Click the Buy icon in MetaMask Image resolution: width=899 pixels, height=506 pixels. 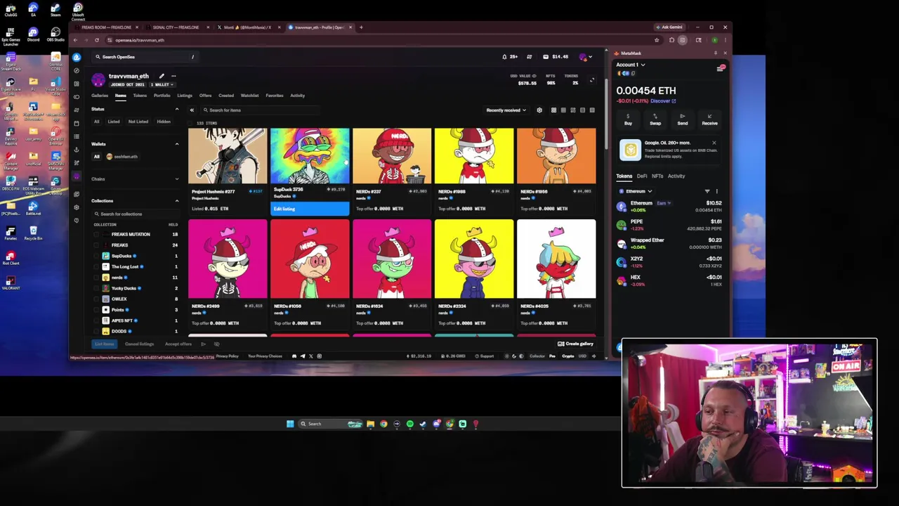point(628,119)
